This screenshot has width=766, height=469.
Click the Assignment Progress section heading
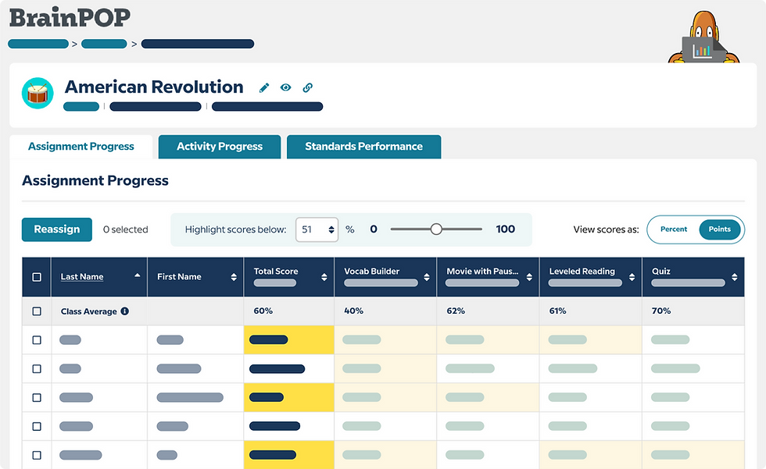(x=95, y=180)
